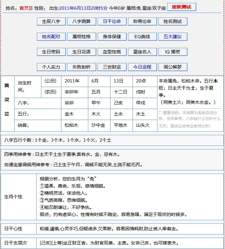Viewport: 225px width, 249px height.
Task: Open the 生日密码 page
Action: coord(51,52)
